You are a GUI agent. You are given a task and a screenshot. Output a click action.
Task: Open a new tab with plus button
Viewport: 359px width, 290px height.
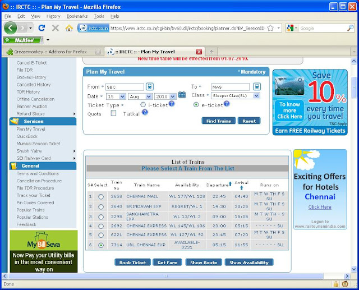pos(211,52)
